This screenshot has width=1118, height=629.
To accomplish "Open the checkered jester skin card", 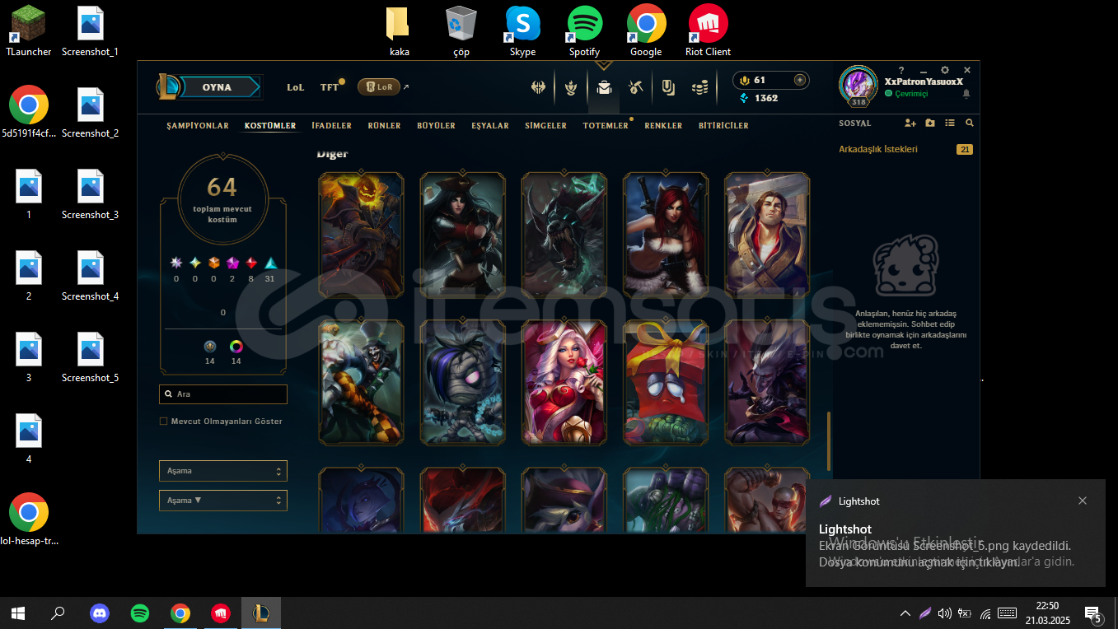I will [x=362, y=383].
